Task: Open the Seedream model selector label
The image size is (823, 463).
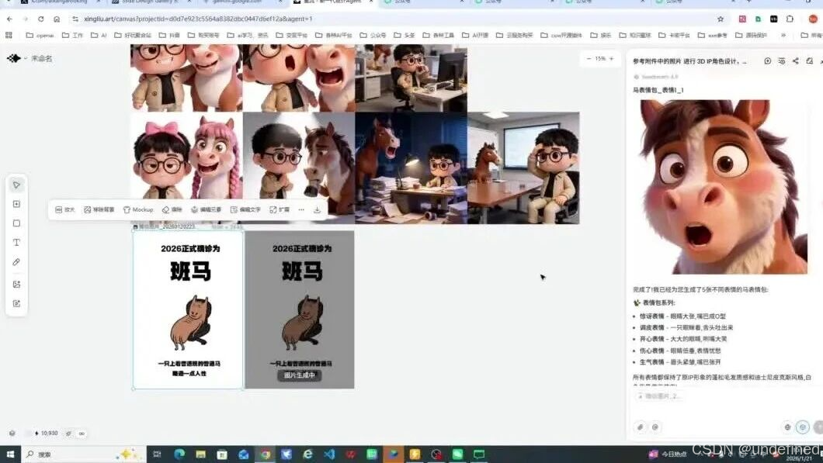Action: (x=656, y=77)
